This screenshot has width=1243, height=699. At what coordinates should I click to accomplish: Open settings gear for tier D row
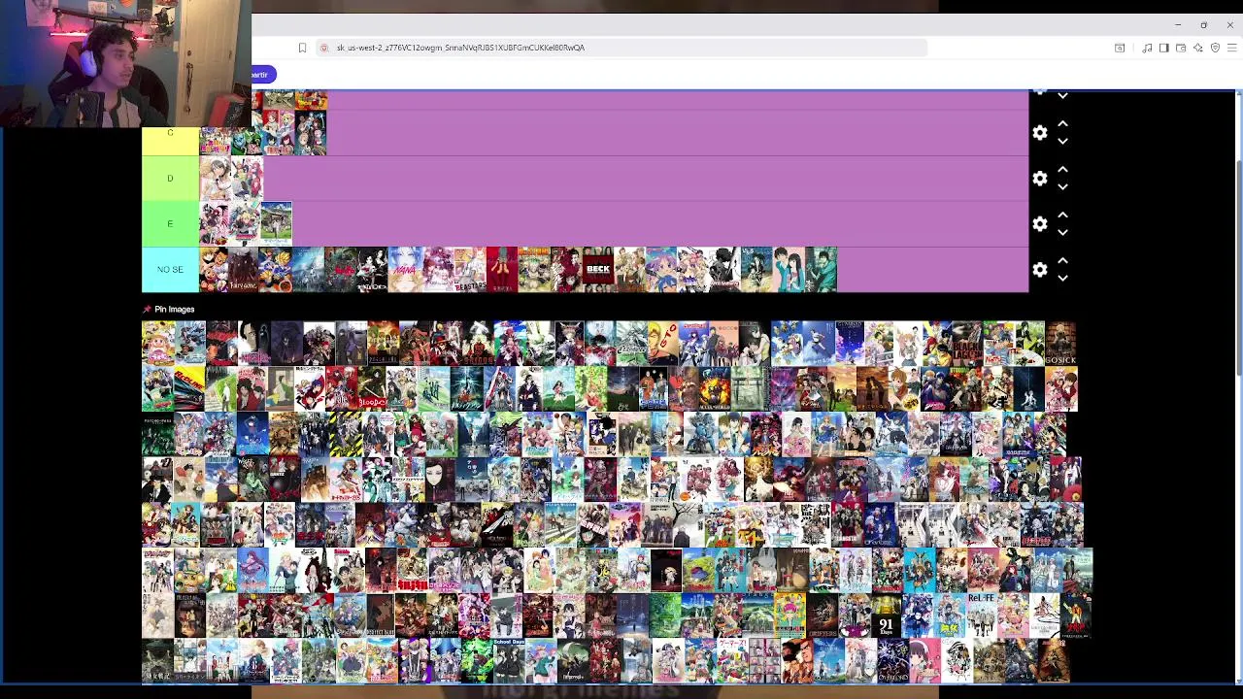1040,179
